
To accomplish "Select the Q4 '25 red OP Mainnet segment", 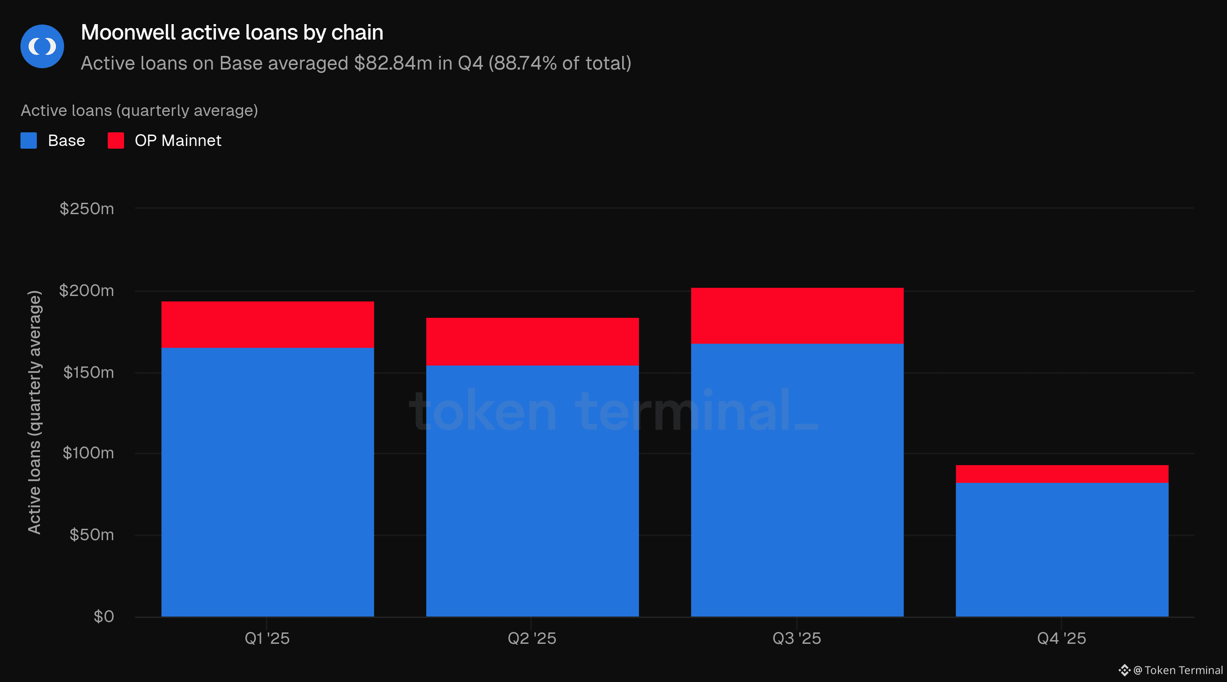I will 1062,474.
